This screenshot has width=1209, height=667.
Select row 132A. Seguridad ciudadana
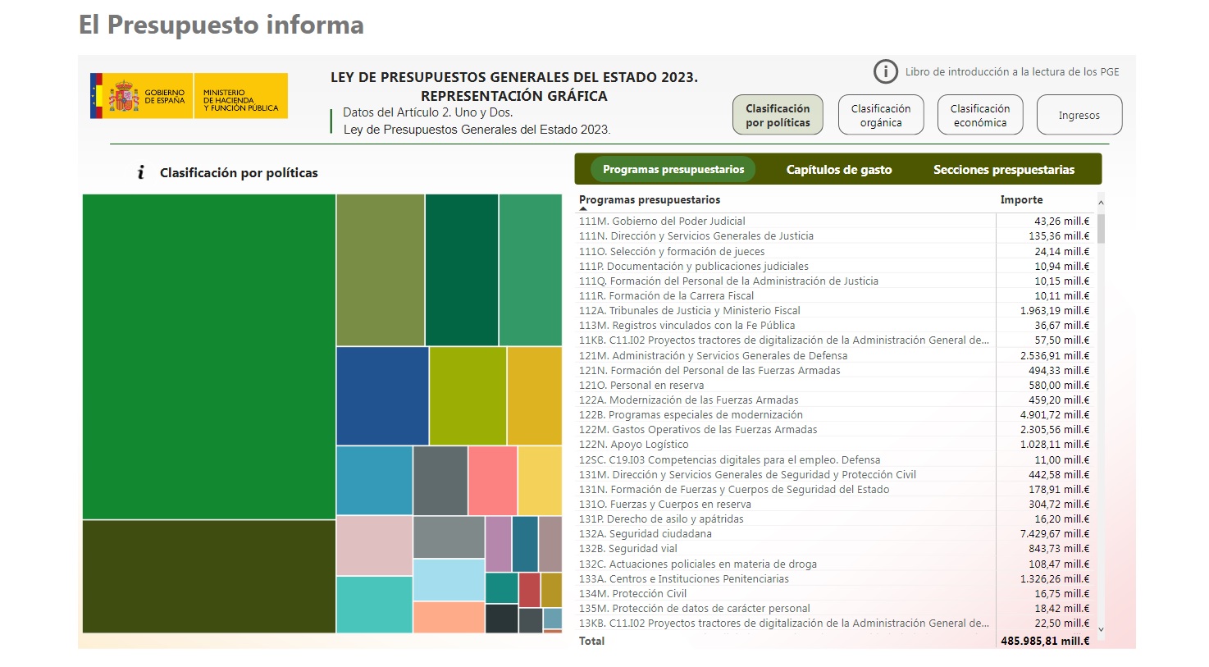click(836, 534)
